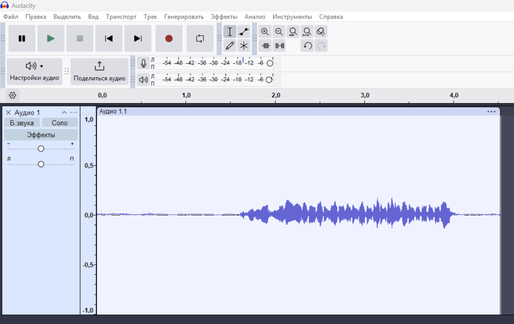Trim audio outside selection icon
This screenshot has width=514, height=324.
point(265,45)
